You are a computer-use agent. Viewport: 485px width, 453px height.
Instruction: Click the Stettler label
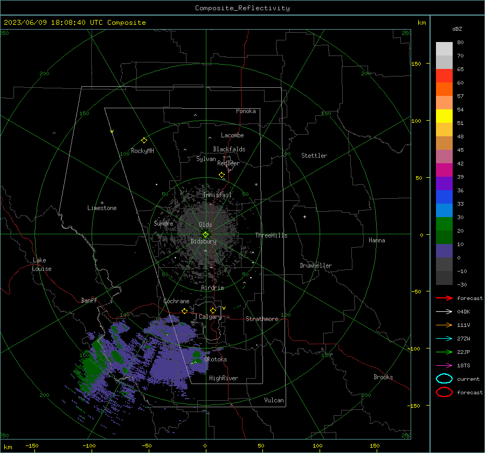pyautogui.click(x=314, y=156)
